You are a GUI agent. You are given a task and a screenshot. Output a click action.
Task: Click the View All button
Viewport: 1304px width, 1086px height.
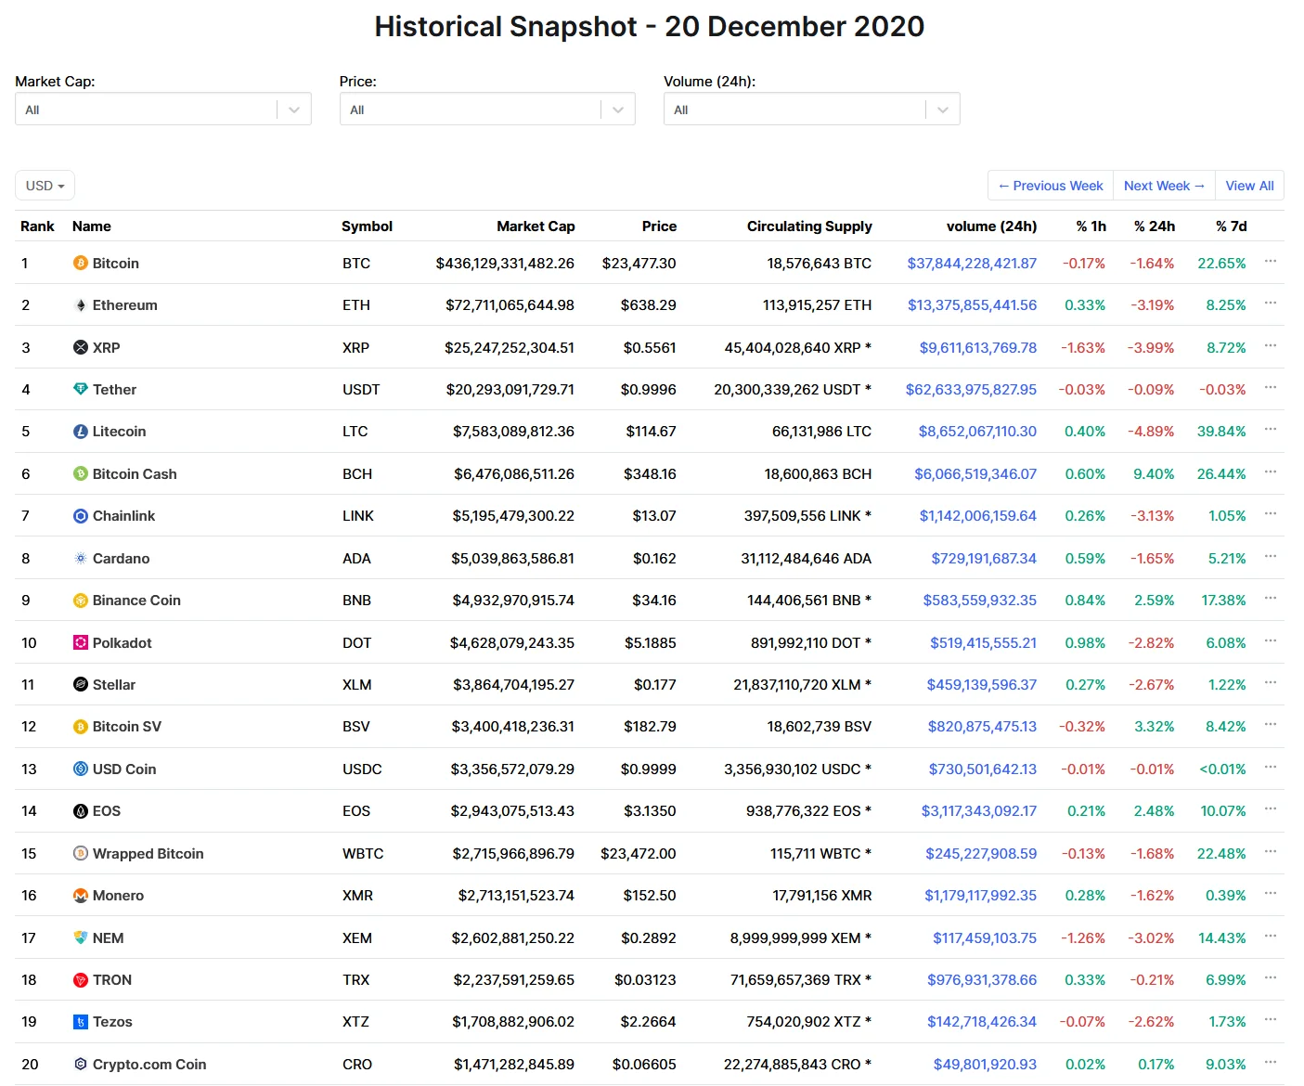1249,186
